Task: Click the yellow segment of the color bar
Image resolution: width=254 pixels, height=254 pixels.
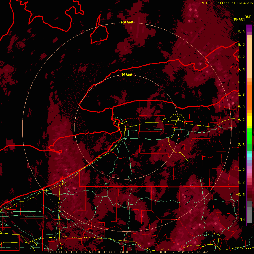Action: pos(249,121)
